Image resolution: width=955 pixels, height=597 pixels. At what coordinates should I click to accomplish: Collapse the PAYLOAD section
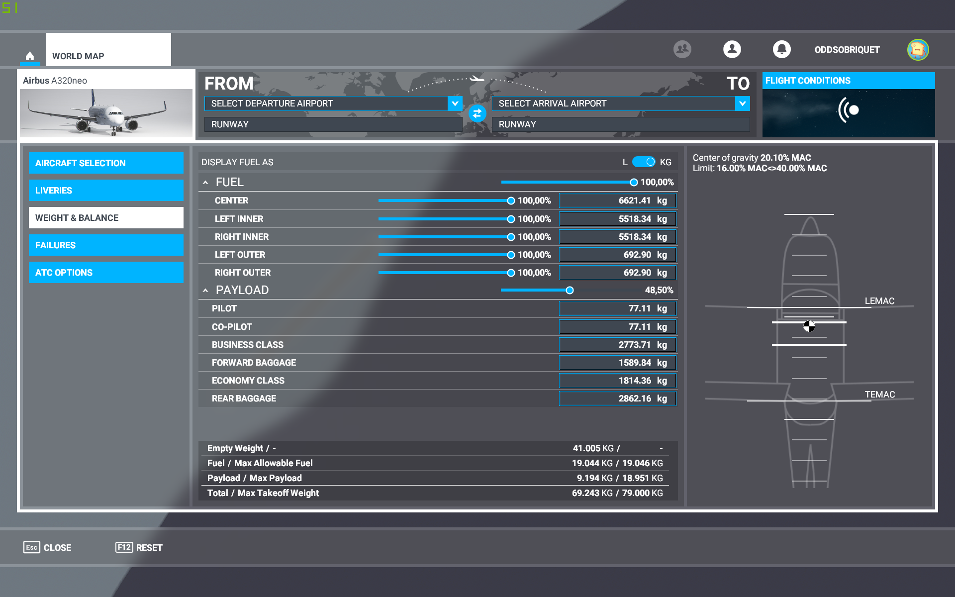[206, 290]
